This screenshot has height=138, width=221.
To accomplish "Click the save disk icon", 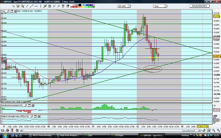I will [17, 130].
